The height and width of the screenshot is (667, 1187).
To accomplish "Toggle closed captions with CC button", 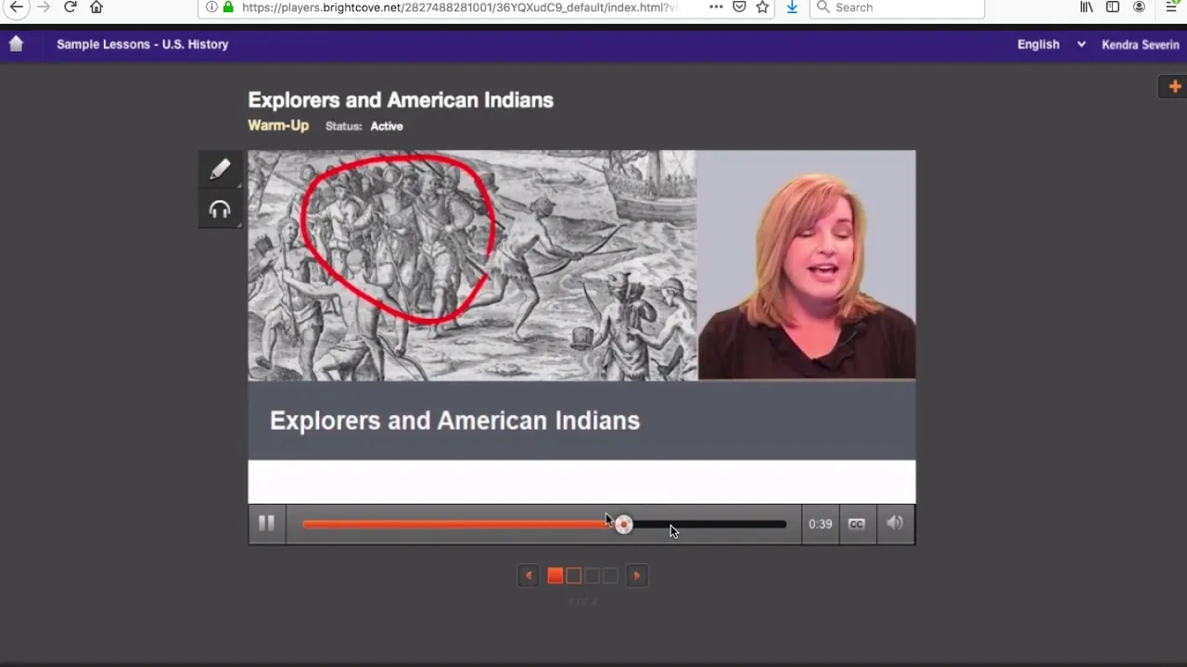I will 856,524.
